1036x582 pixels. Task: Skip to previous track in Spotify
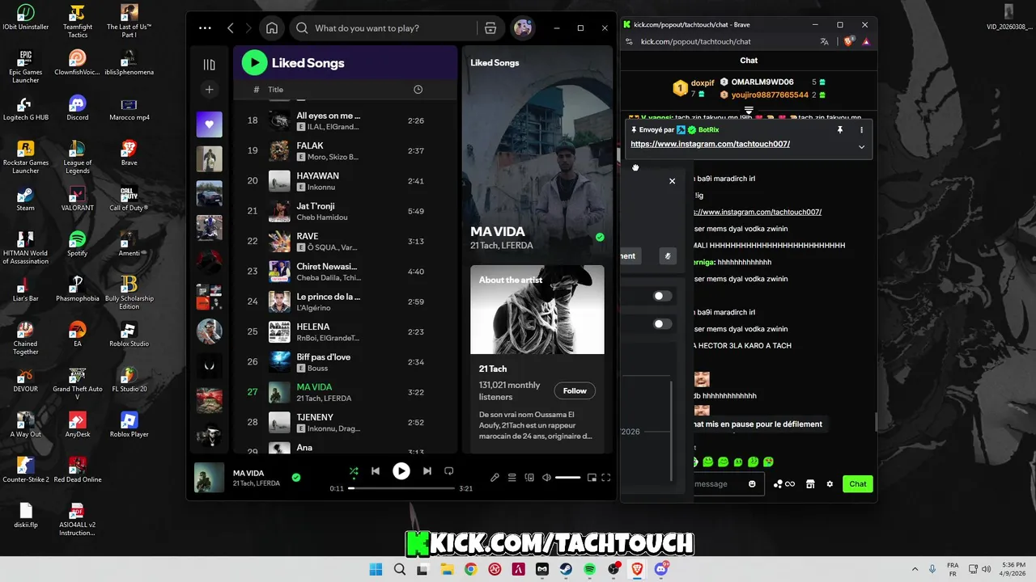click(376, 471)
